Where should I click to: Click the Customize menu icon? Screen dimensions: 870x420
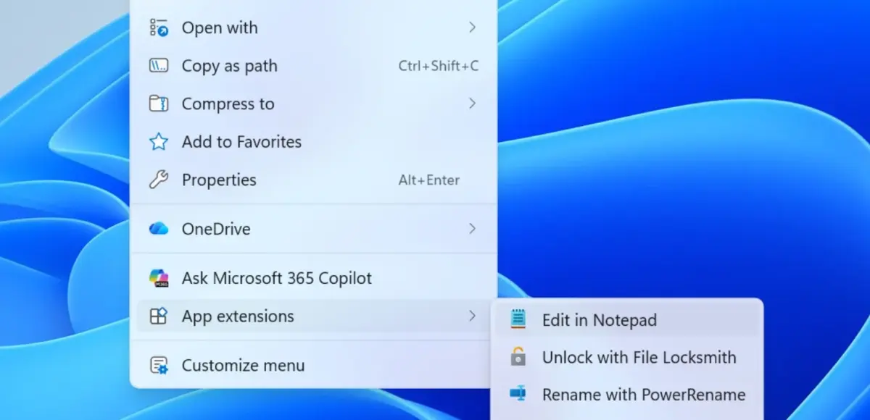pyautogui.click(x=159, y=366)
